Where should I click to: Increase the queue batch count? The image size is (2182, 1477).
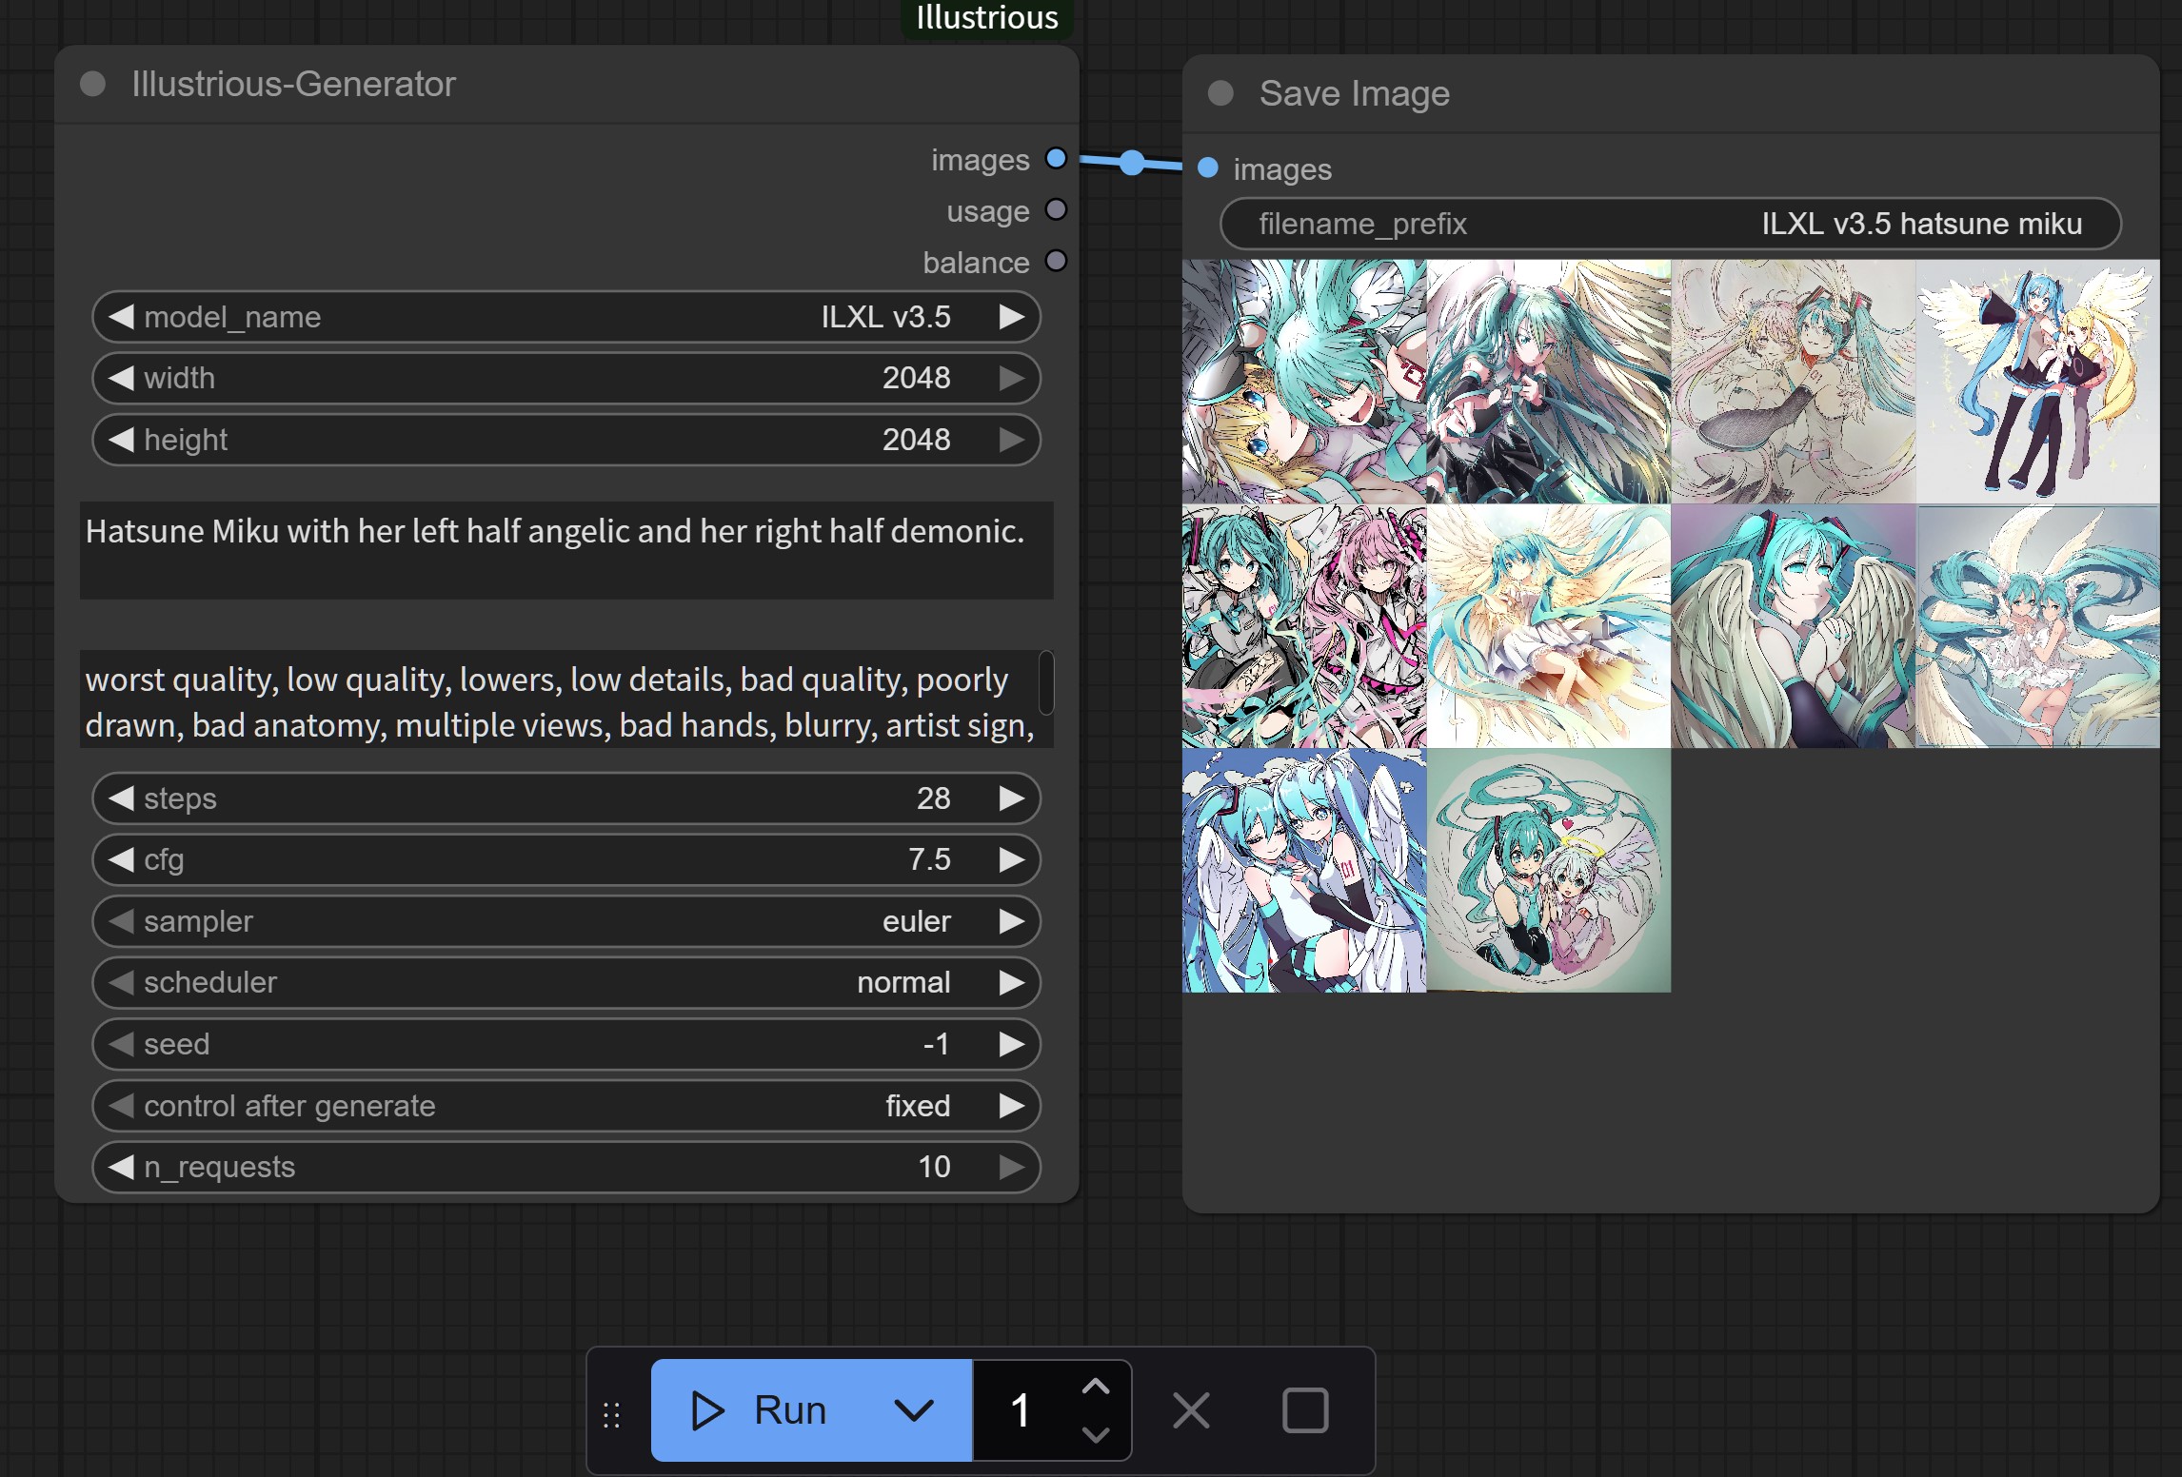click(x=1096, y=1388)
